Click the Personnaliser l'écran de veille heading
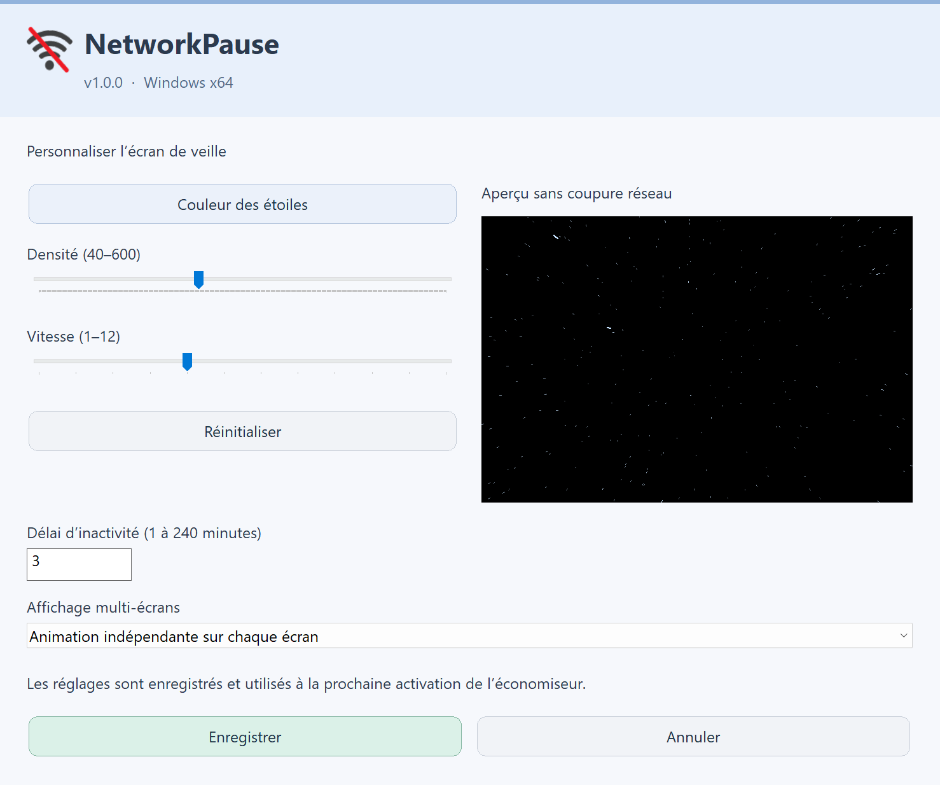The height and width of the screenshot is (785, 940). (x=127, y=151)
